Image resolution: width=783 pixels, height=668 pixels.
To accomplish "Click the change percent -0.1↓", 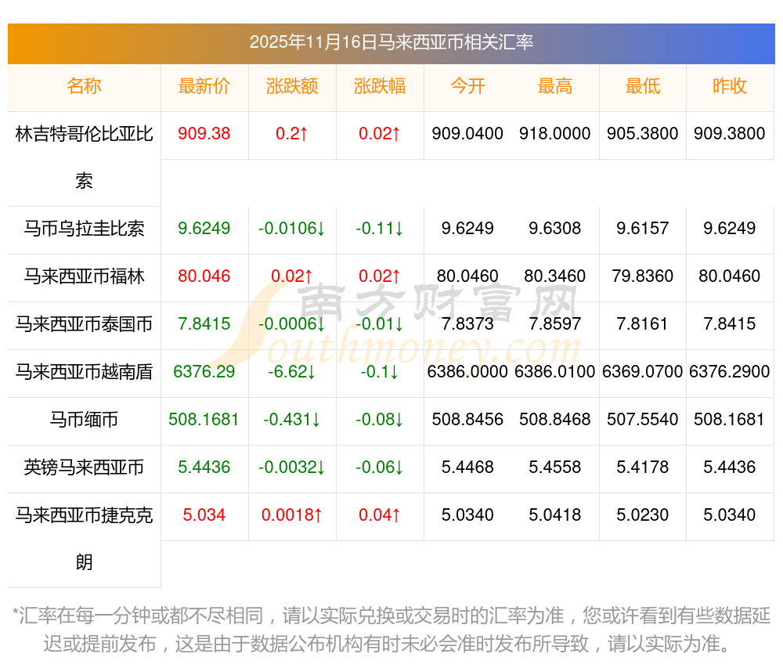I will [380, 372].
